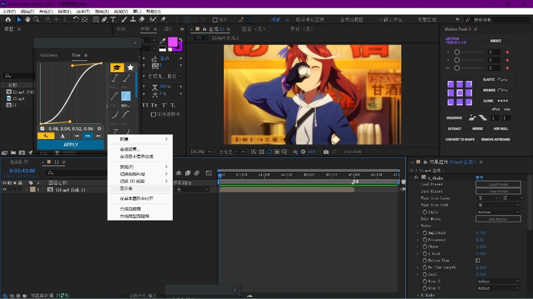Select the Hand tool in the toolbar
The height and width of the screenshot is (299, 533).
[x=28, y=20]
